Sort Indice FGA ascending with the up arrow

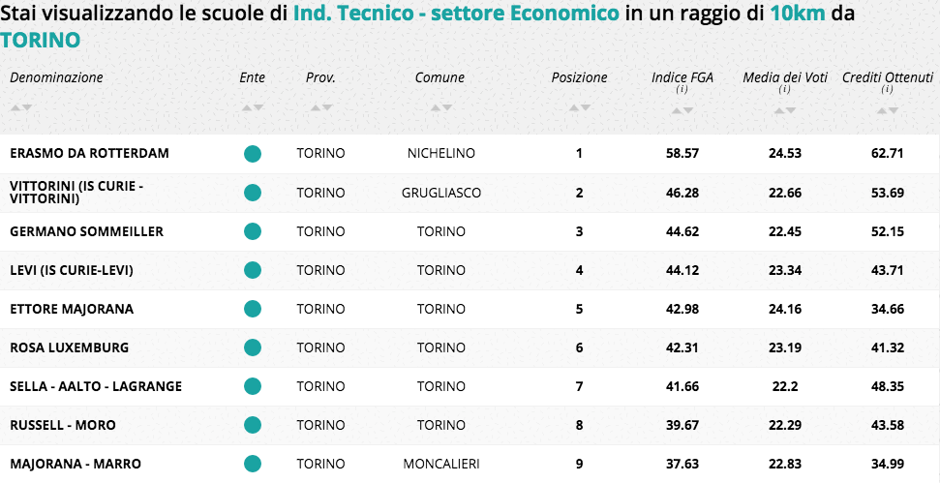(677, 110)
